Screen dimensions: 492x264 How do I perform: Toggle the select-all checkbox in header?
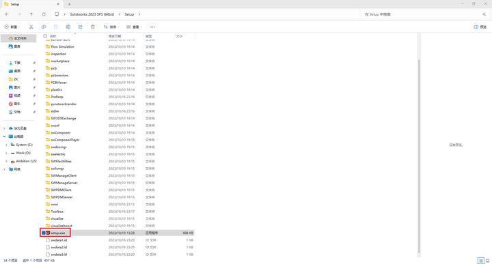pyautogui.click(x=45, y=36)
